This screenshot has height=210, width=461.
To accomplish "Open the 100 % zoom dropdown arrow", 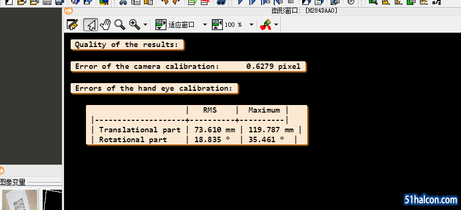I will click(251, 25).
